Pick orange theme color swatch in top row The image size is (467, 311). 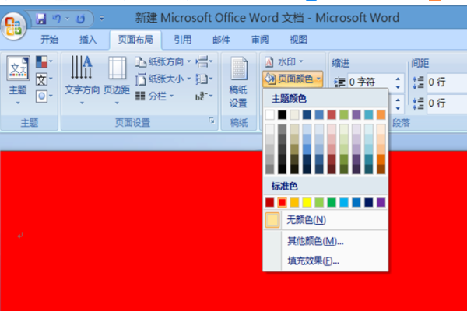[381, 114]
